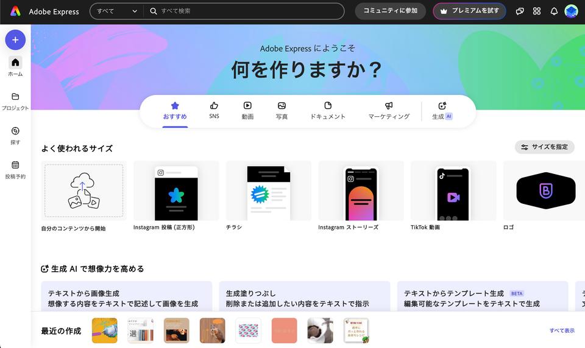Click the search magnifier icon
Image resolution: width=585 pixels, height=348 pixels.
(x=154, y=11)
